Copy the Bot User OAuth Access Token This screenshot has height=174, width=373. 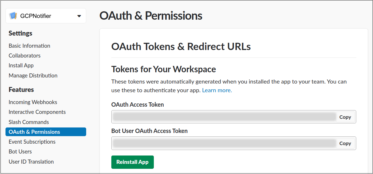pos(345,143)
